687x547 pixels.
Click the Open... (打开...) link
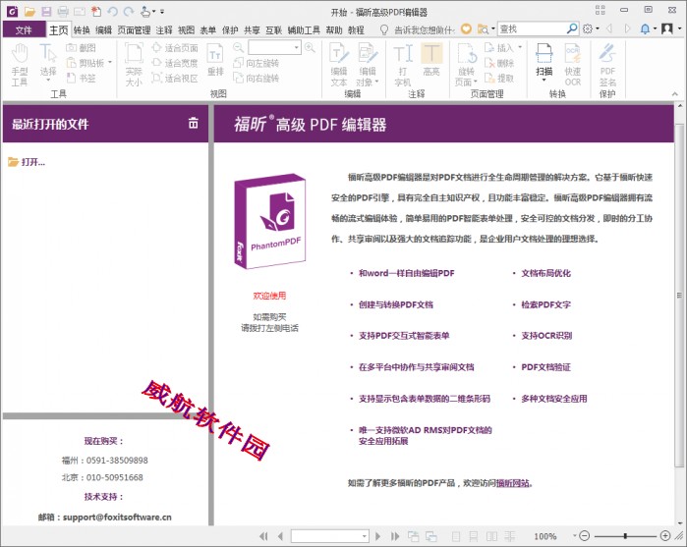coord(32,162)
